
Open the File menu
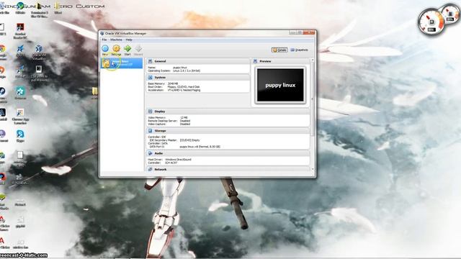104,40
